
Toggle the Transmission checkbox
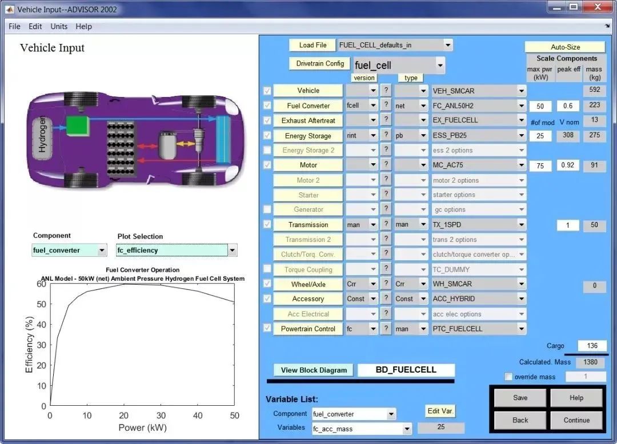(267, 224)
